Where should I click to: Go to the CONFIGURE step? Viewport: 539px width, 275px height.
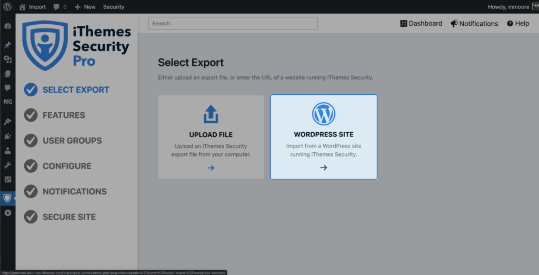[58, 166]
